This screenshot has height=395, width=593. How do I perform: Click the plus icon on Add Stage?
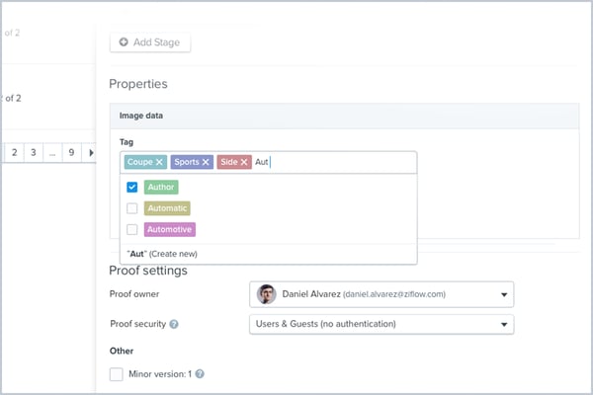click(124, 42)
